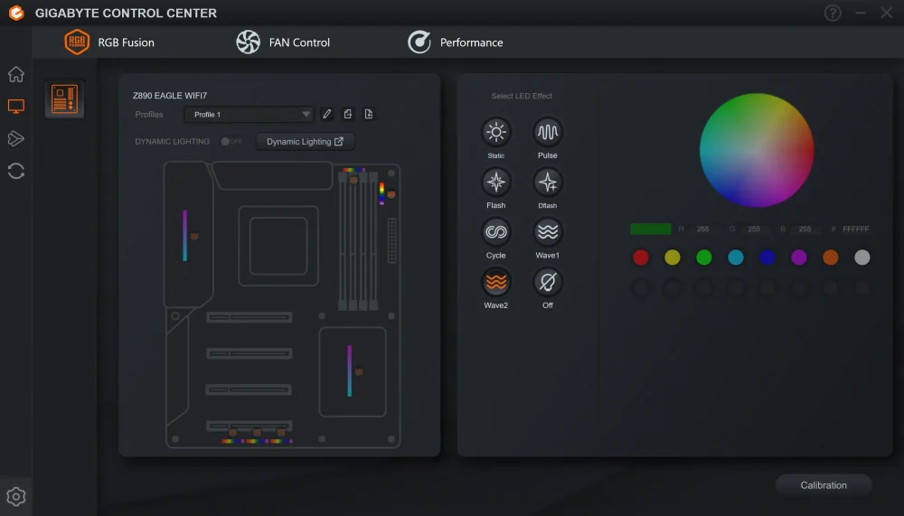Pick the red preset color swatch

click(641, 258)
